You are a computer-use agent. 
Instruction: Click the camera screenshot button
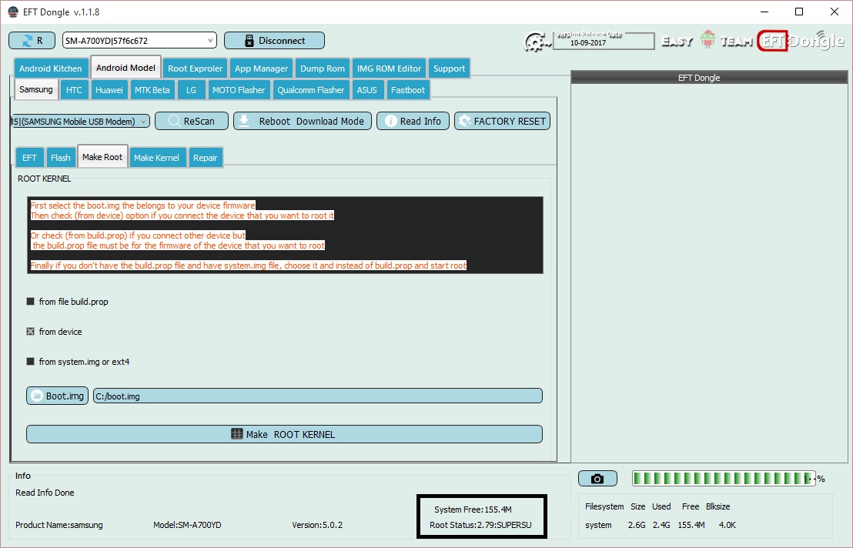pos(597,479)
